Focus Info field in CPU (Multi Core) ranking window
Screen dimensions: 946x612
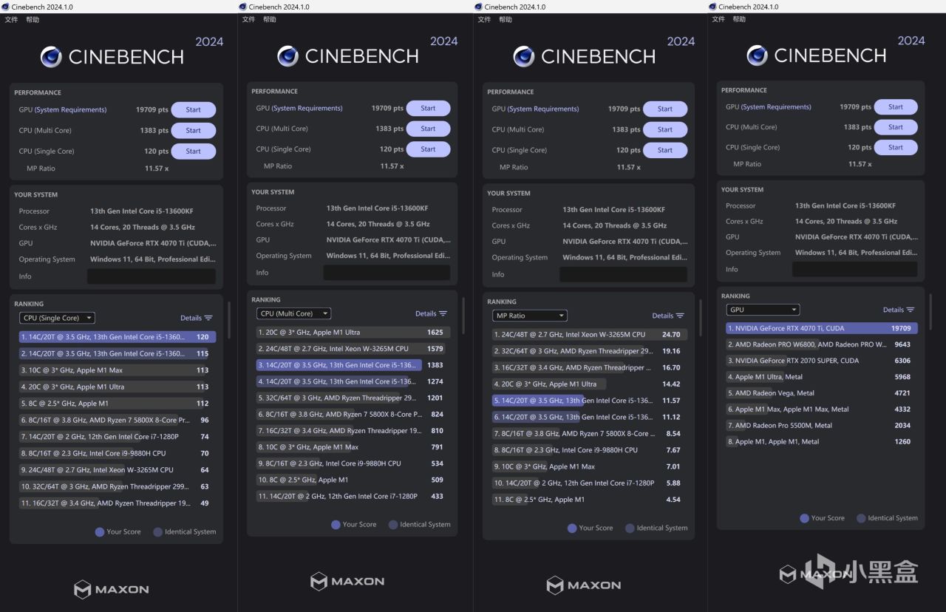click(x=387, y=273)
